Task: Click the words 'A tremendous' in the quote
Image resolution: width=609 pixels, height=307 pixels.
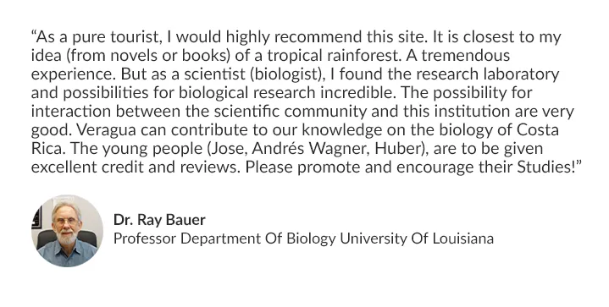Action: pos(458,56)
